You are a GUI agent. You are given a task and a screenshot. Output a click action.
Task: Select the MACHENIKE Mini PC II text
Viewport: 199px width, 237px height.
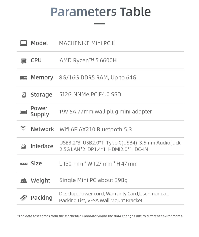click(x=87, y=43)
